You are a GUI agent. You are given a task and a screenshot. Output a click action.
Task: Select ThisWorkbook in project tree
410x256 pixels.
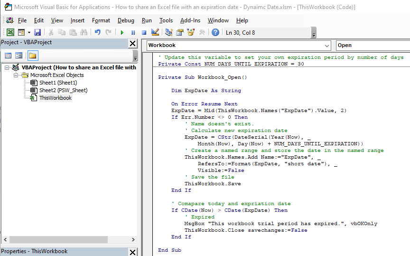click(x=56, y=98)
